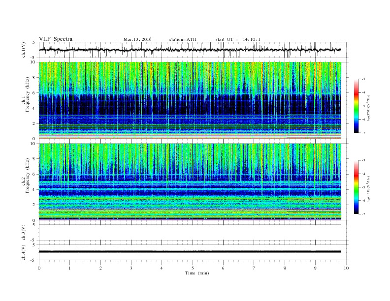Click the "station=ATH" header label
Image resolution: width=390 pixels, height=301 pixels.
coord(183,39)
